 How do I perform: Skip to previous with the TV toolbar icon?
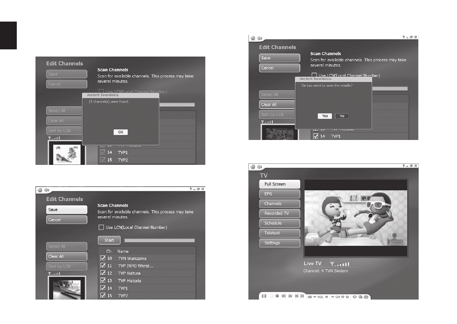(297, 296)
